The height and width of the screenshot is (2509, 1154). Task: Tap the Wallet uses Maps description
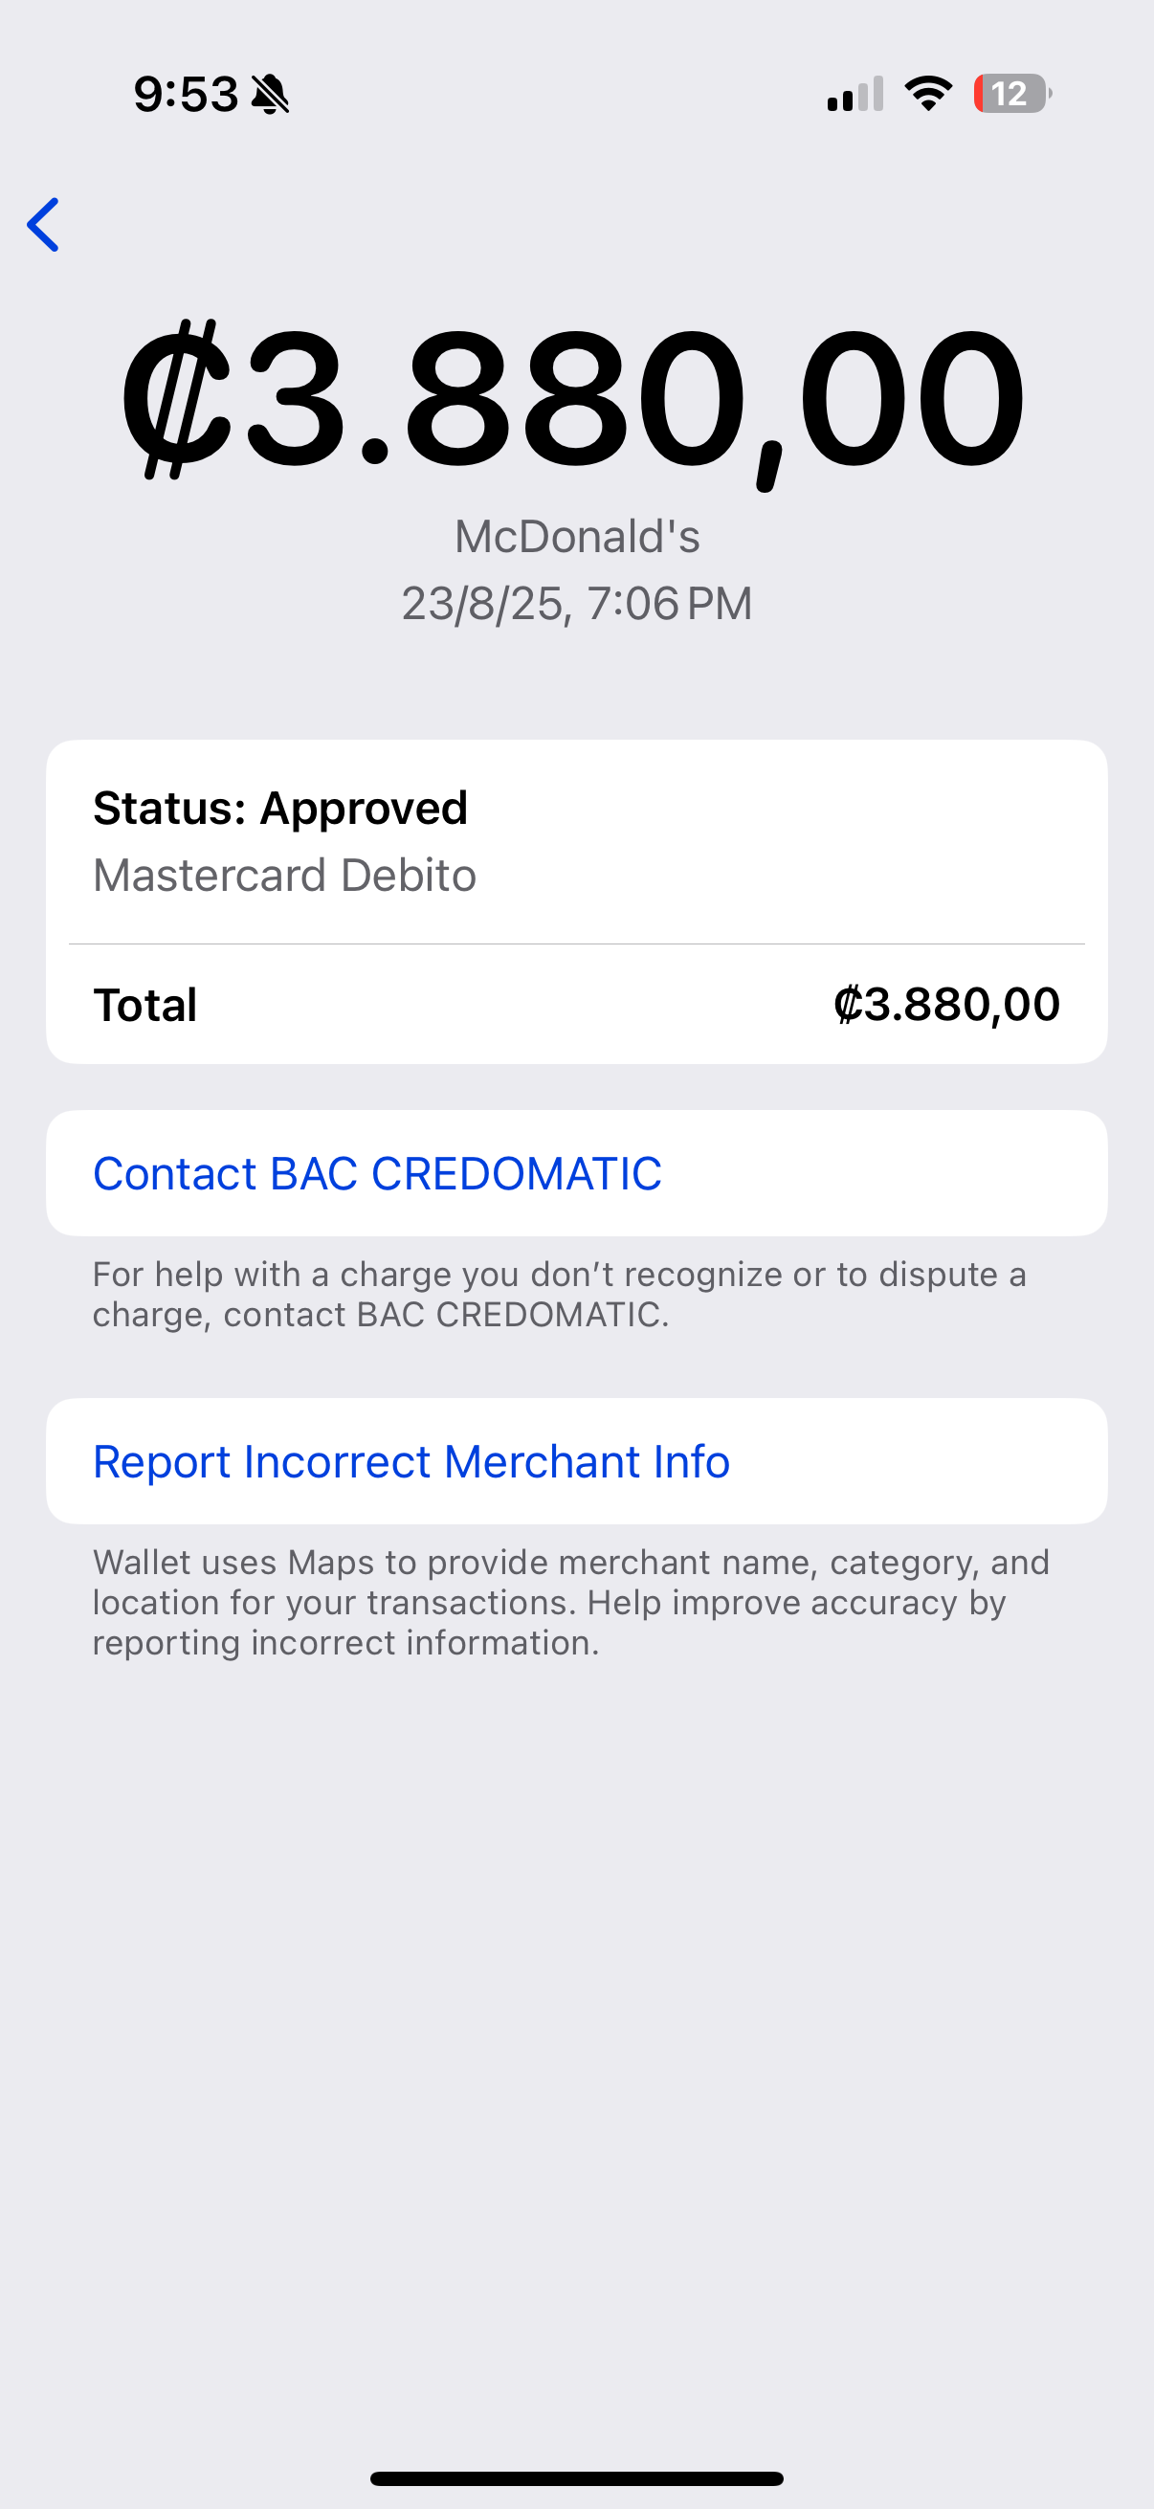point(570,1602)
